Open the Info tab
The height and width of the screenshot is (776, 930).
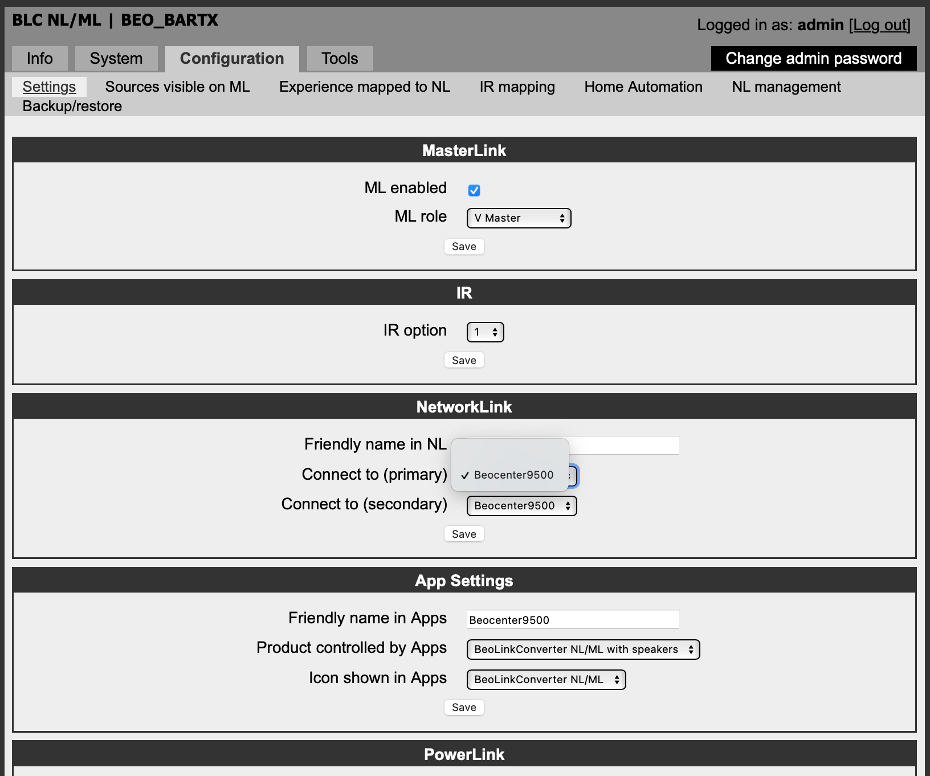40,59
